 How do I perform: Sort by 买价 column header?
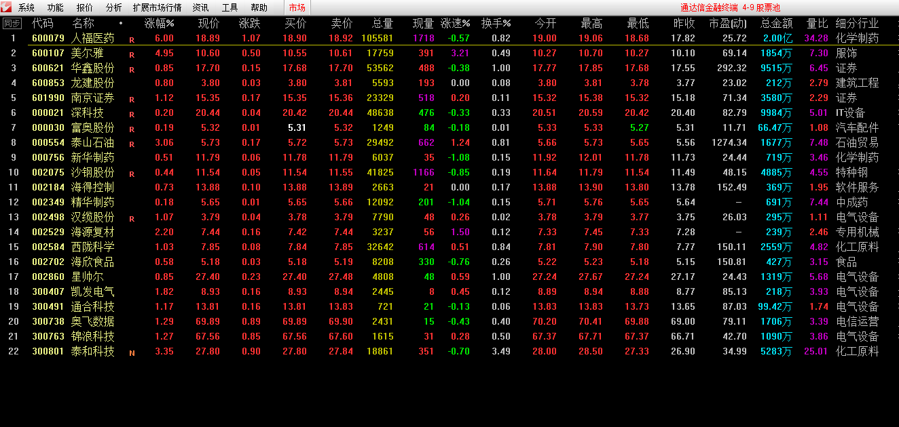(295, 24)
